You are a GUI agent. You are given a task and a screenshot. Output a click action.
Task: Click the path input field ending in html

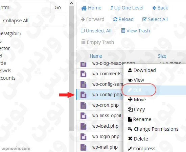tap(25, 7)
